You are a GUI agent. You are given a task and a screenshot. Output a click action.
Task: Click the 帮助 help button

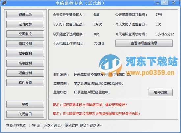[25, 104]
